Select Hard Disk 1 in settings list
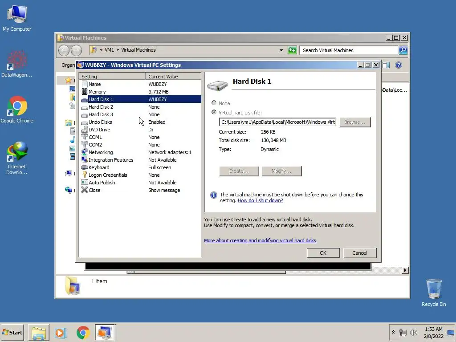This screenshot has height=342, width=456. tap(140, 99)
